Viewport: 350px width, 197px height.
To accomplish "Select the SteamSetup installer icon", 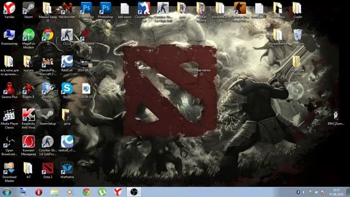I will pyautogui.click(x=48, y=117).
